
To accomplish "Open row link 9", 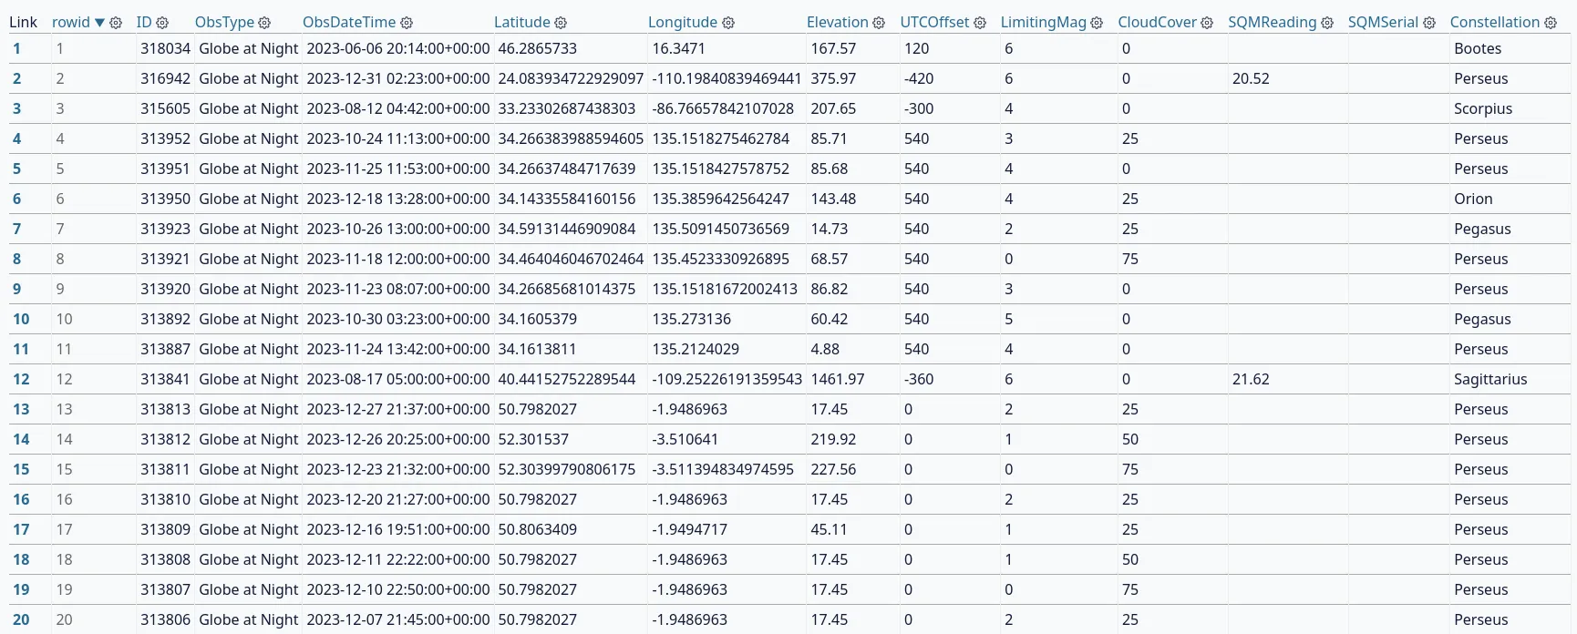I will tap(16, 289).
